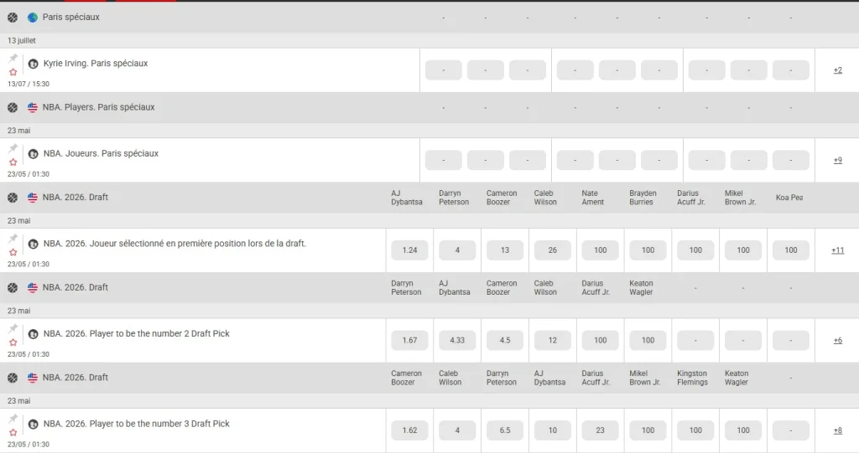The image size is (859, 453).
Task: Star the NBA Joueurs Paris spéciaux event
Action: [x=13, y=162]
